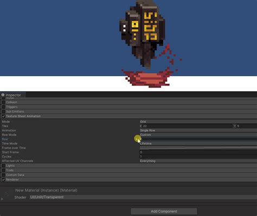The image size is (257, 216).
Task: Disable the Texture Sheet Animation checkbox
Action: pos(3,116)
